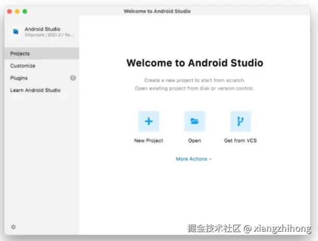
Task: Click the Android Studio logo icon
Action: click(16, 32)
